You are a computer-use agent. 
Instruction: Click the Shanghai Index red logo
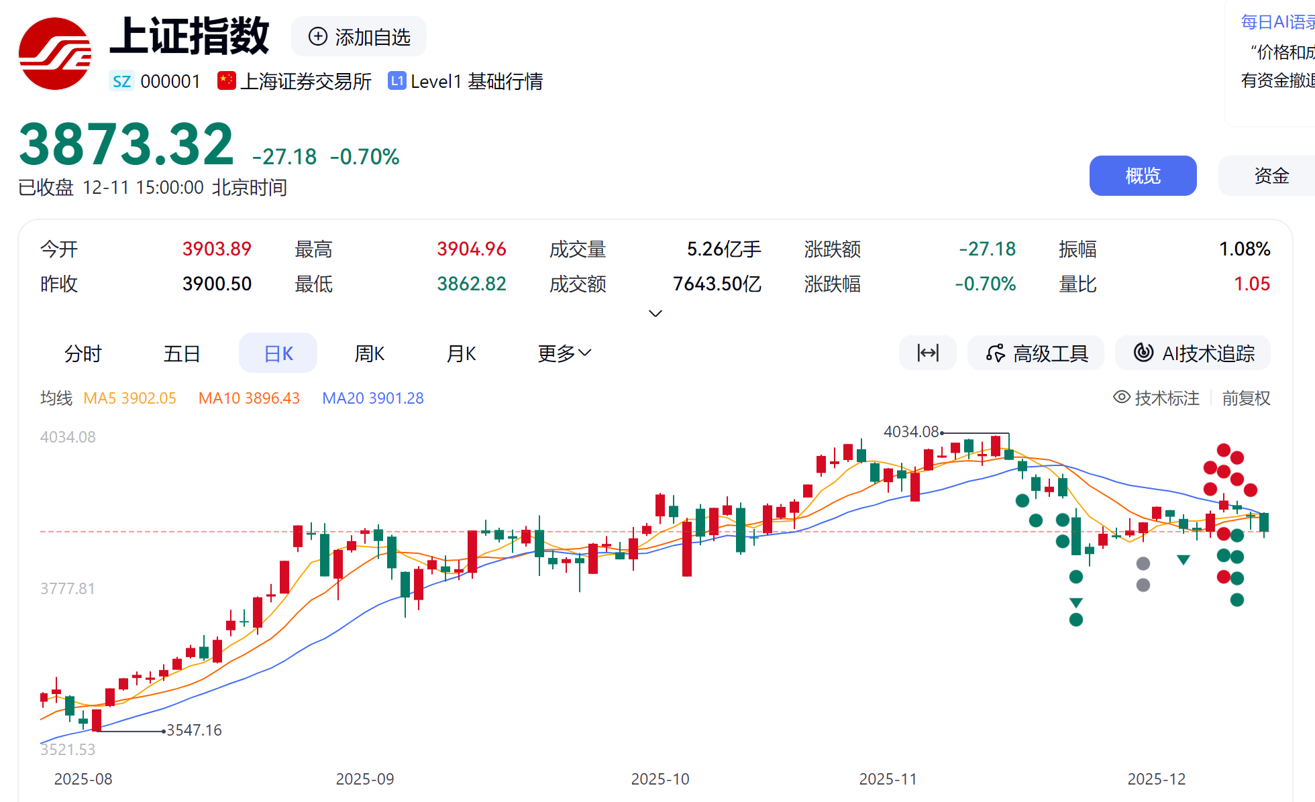[54, 54]
